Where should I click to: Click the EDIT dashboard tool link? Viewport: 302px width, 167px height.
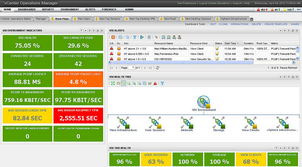(213, 24)
